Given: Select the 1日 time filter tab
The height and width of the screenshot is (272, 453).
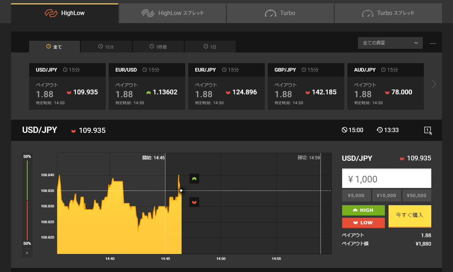Looking at the screenshot, I should pos(210,47).
